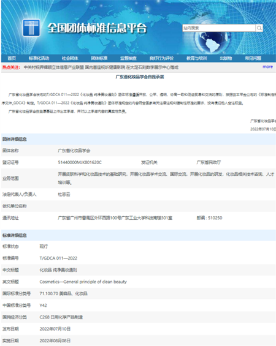Open the 常见问题 menu item
The image size is (276, 346).
click(253, 58)
